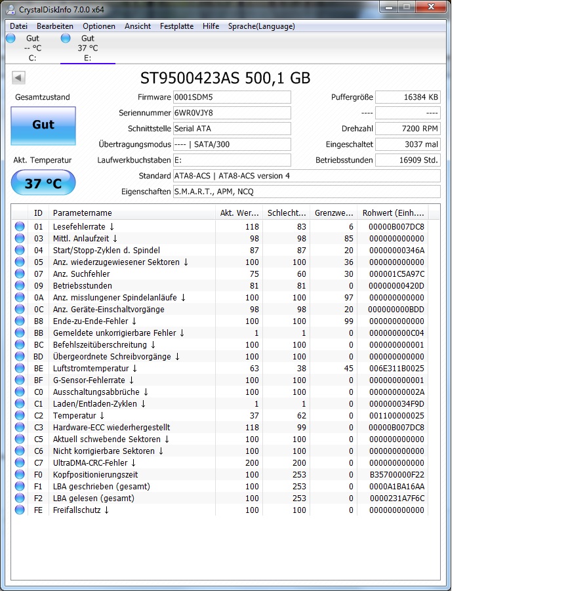Select the LBA geschrieben (gesamt) parameter name
The width and height of the screenshot is (568, 591).
coord(102,486)
